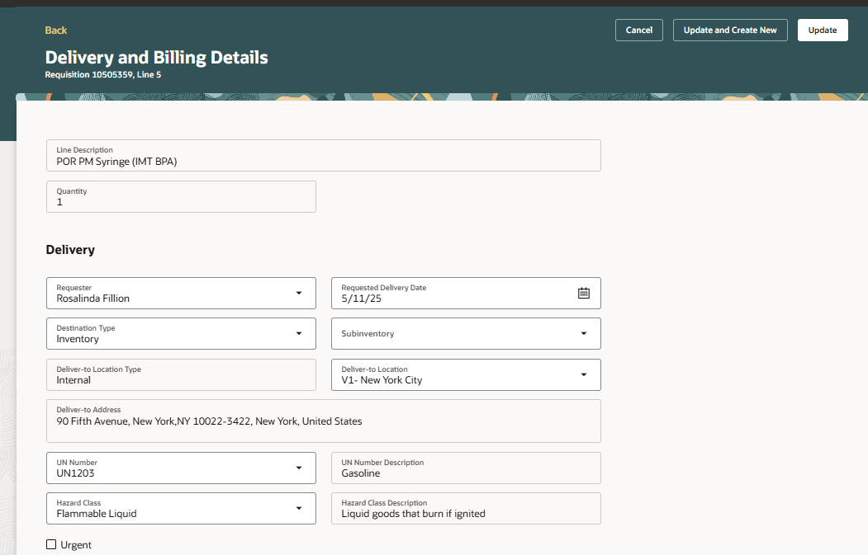Click the Inventory destination type value
This screenshot has width=868, height=555.
(78, 339)
